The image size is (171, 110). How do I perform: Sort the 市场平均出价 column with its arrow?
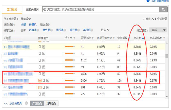[113, 38]
